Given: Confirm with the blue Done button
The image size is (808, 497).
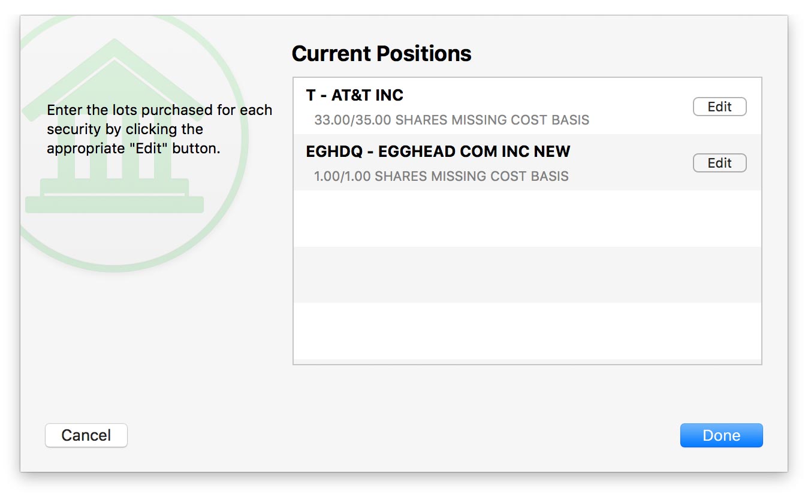Looking at the screenshot, I should tap(721, 435).
